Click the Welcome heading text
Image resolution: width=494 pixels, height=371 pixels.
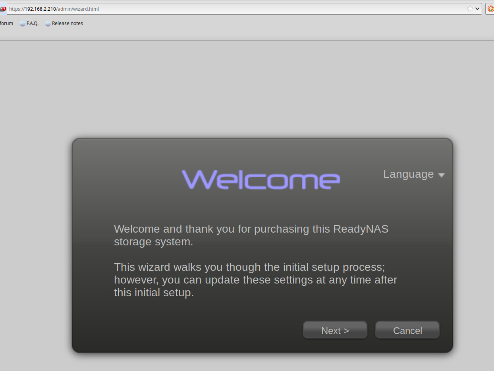[x=261, y=180]
